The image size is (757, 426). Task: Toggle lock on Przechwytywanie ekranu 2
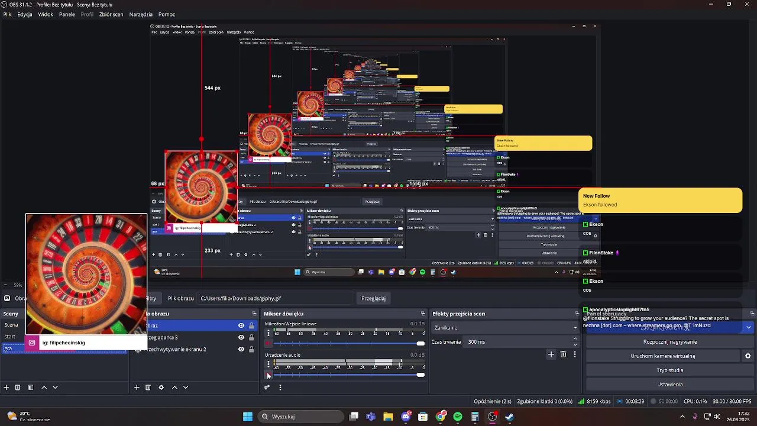point(251,349)
